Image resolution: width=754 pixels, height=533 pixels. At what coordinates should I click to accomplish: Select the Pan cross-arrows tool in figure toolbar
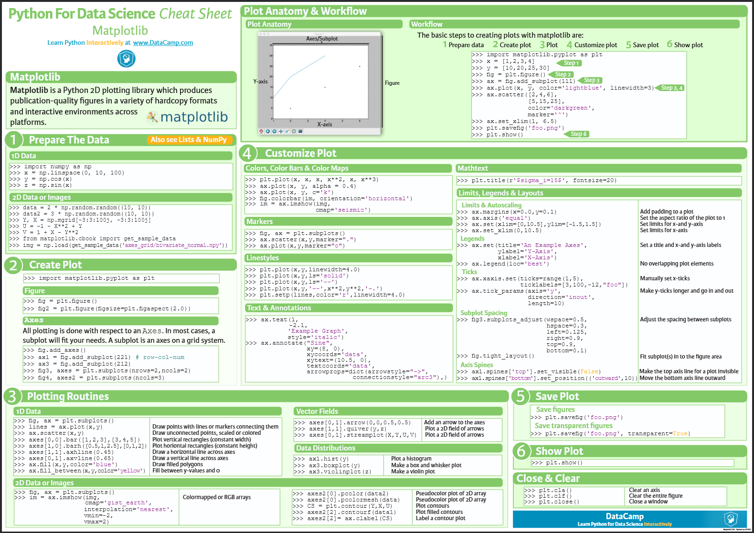click(281, 131)
